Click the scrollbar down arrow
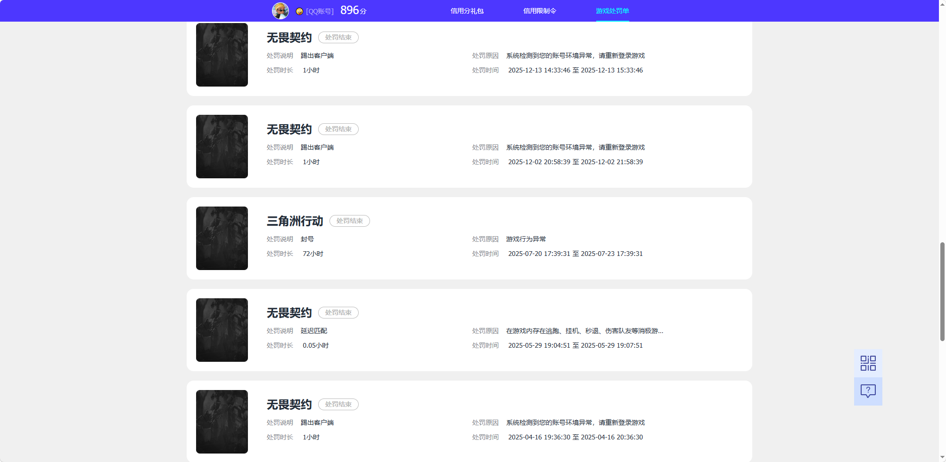Viewport: 946px width, 462px height. click(942, 458)
